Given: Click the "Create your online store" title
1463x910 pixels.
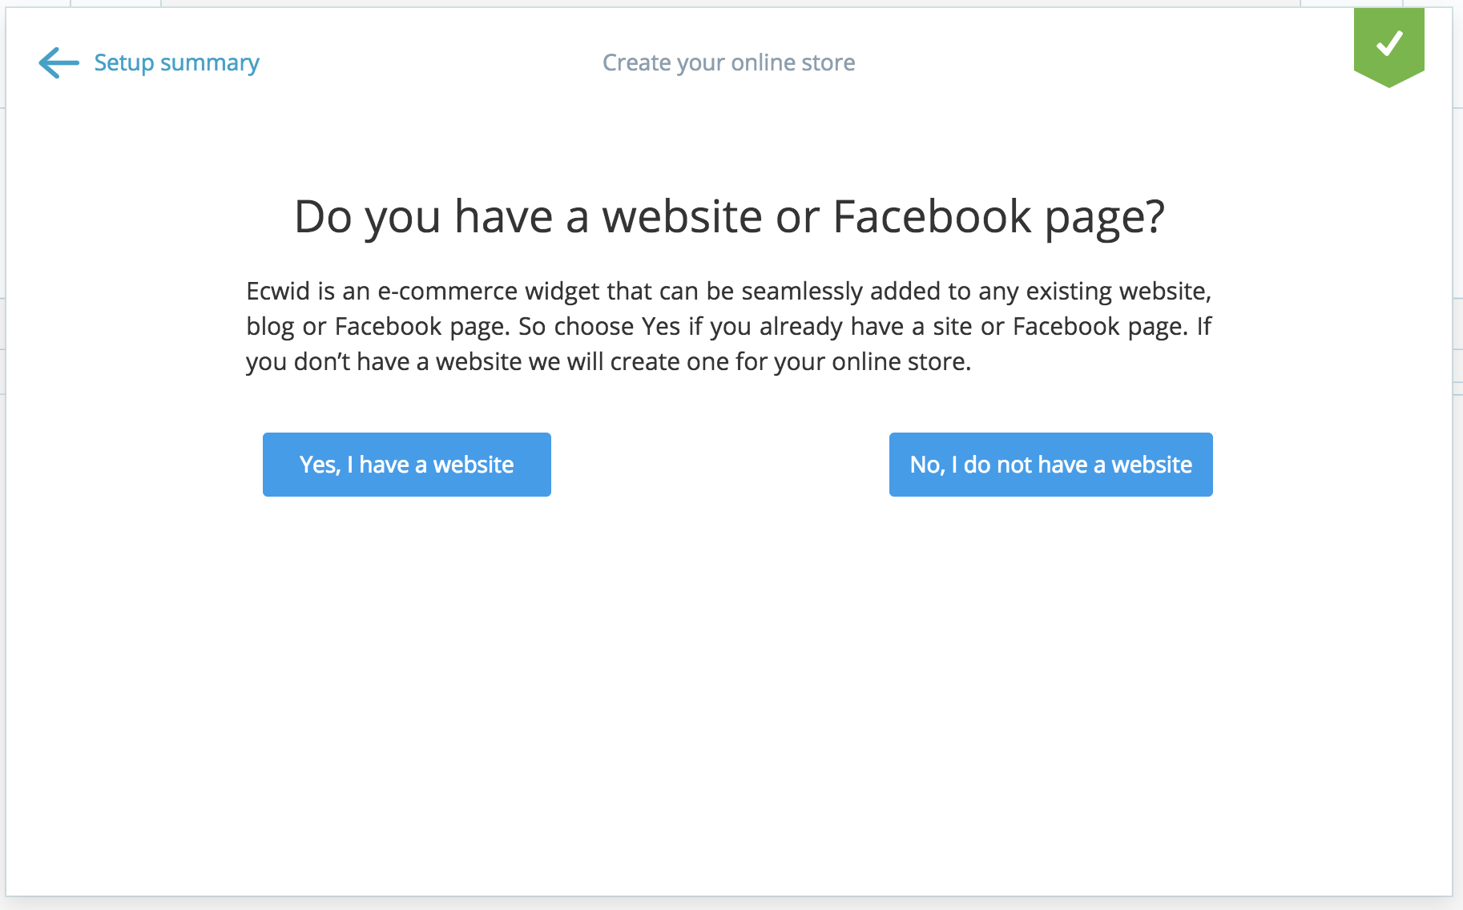Looking at the screenshot, I should point(728,62).
